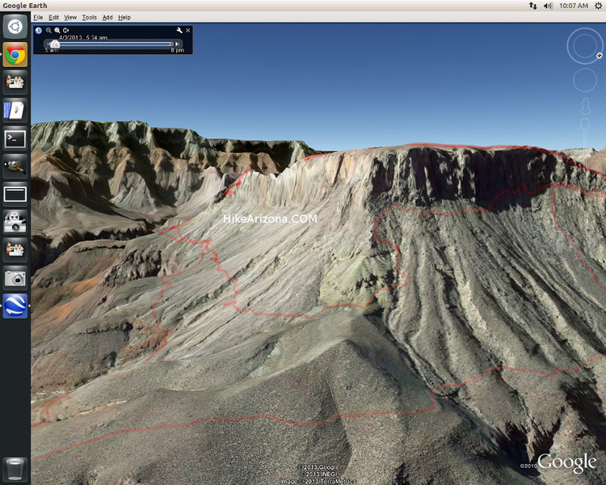606x485 pixels.
Task: Close the time slider panel
Action: (187, 30)
